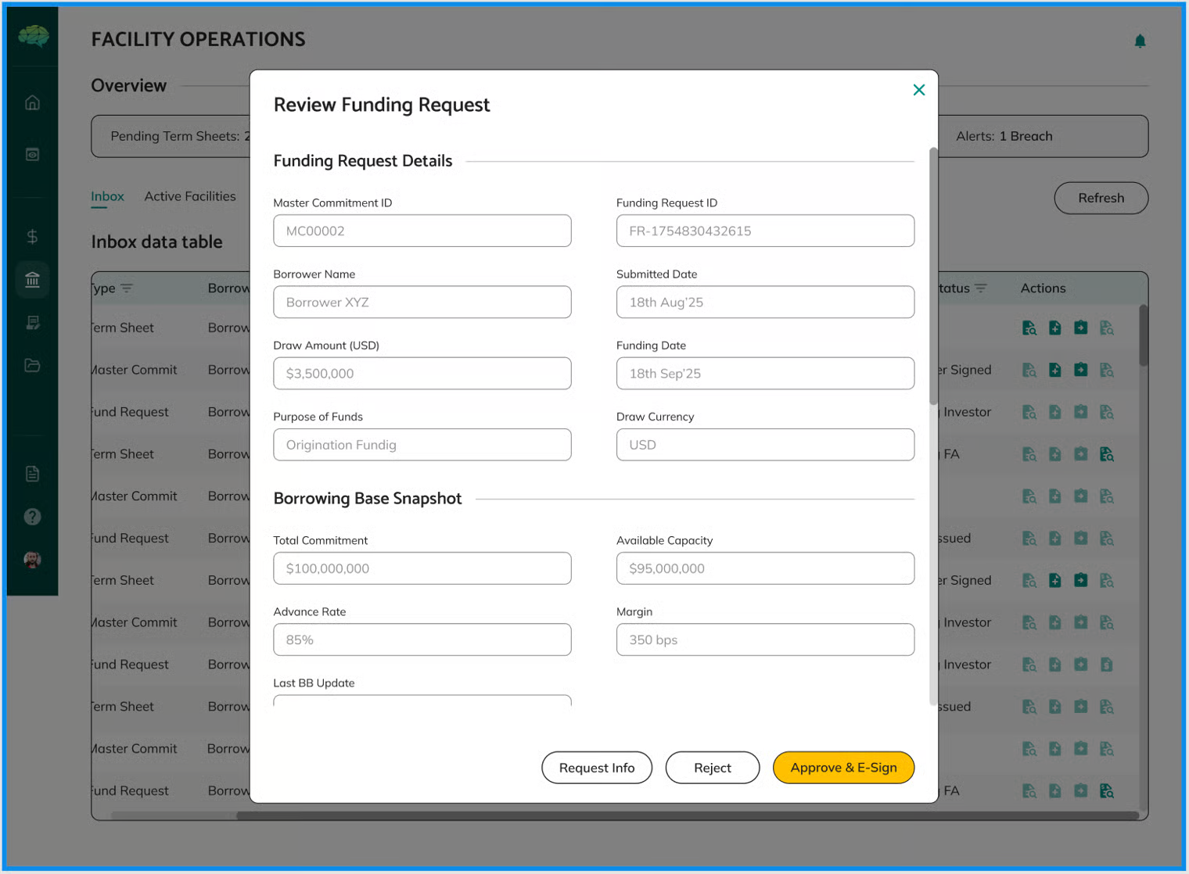Open the folder icon in the sidebar

32,365
